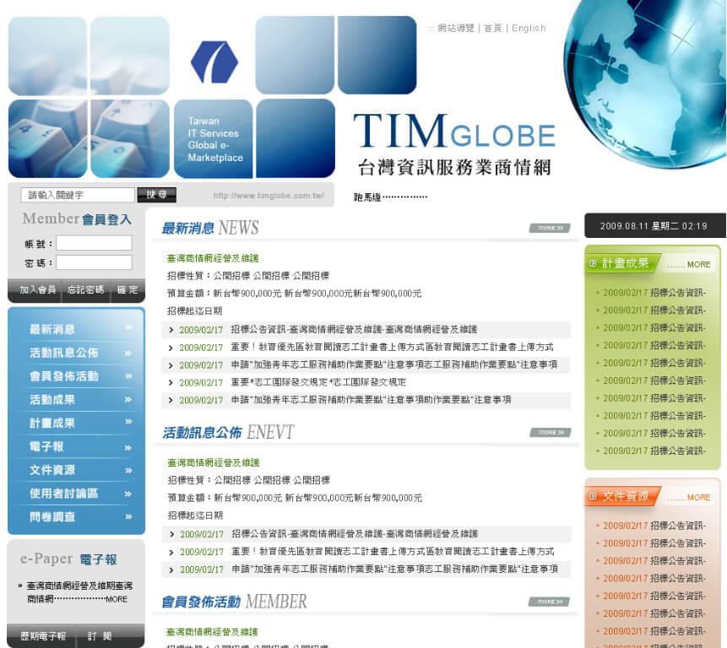Screen dimensions: 727x648
Task: Open NEWS item 重要！教育優先區教育閱讀志工計畫書上傳方式
Action: click(393, 347)
